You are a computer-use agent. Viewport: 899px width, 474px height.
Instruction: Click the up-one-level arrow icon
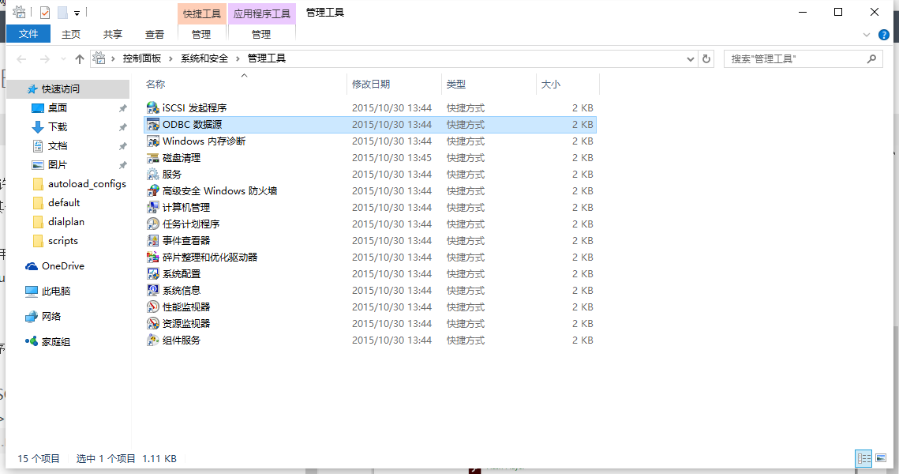(x=81, y=58)
